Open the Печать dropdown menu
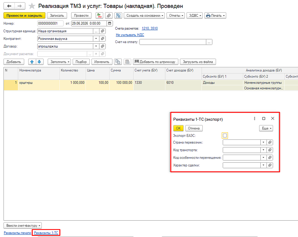Viewport: 298px width, 237px height. pyautogui.click(x=215, y=16)
